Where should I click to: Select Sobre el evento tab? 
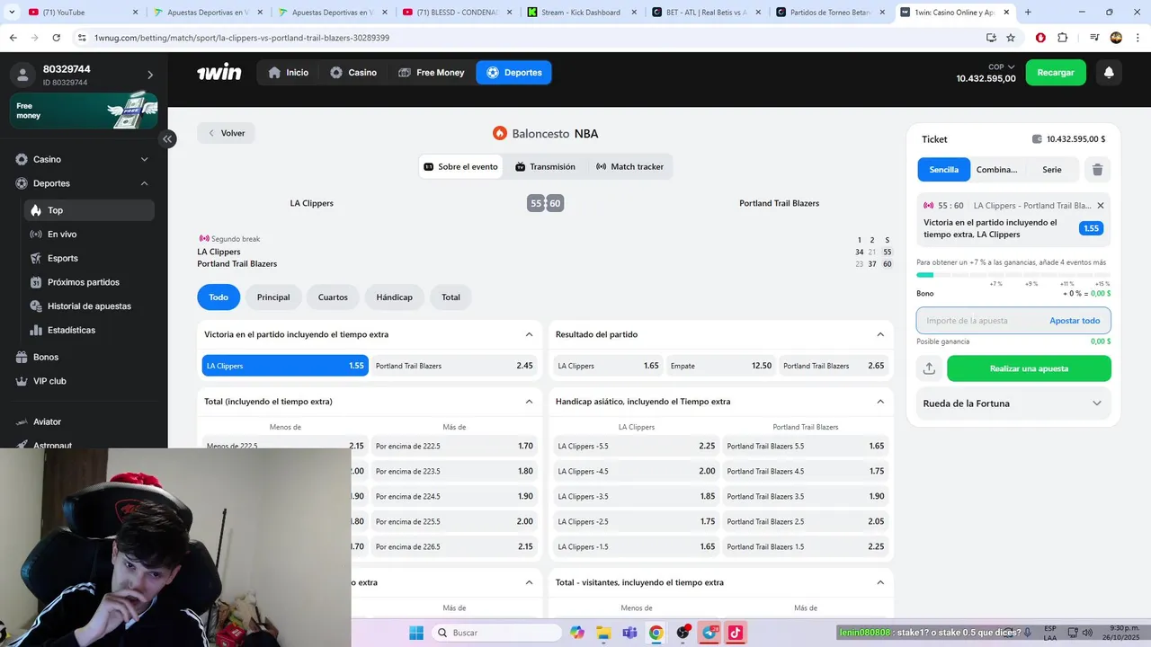[460, 167]
